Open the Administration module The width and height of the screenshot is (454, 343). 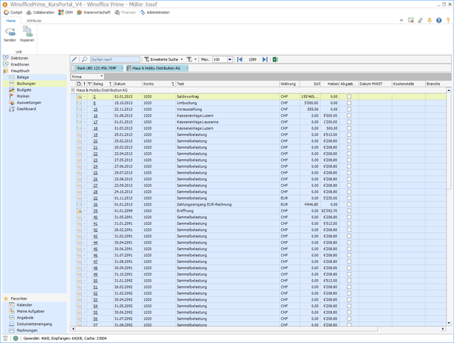(x=155, y=13)
